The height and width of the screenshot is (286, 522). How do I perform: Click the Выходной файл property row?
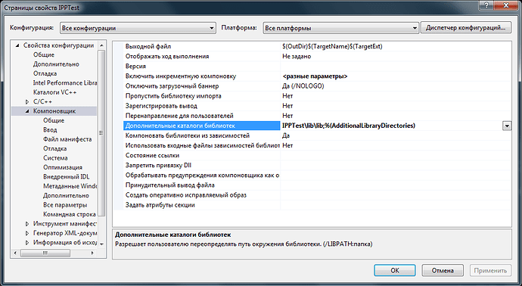pos(312,47)
